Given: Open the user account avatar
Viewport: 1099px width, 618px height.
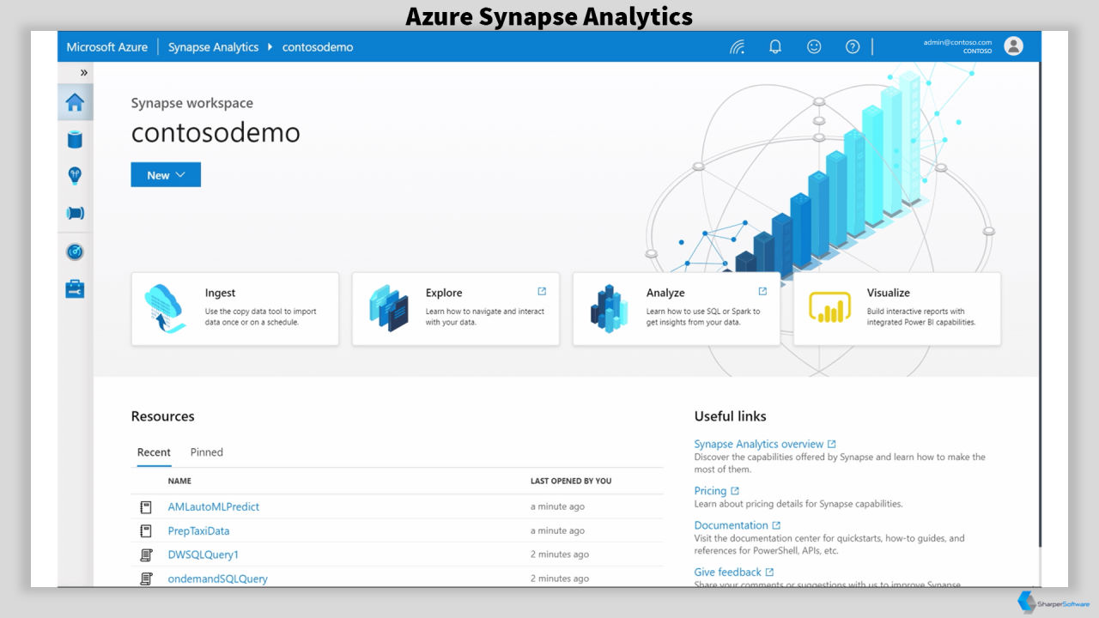Looking at the screenshot, I should (1013, 46).
